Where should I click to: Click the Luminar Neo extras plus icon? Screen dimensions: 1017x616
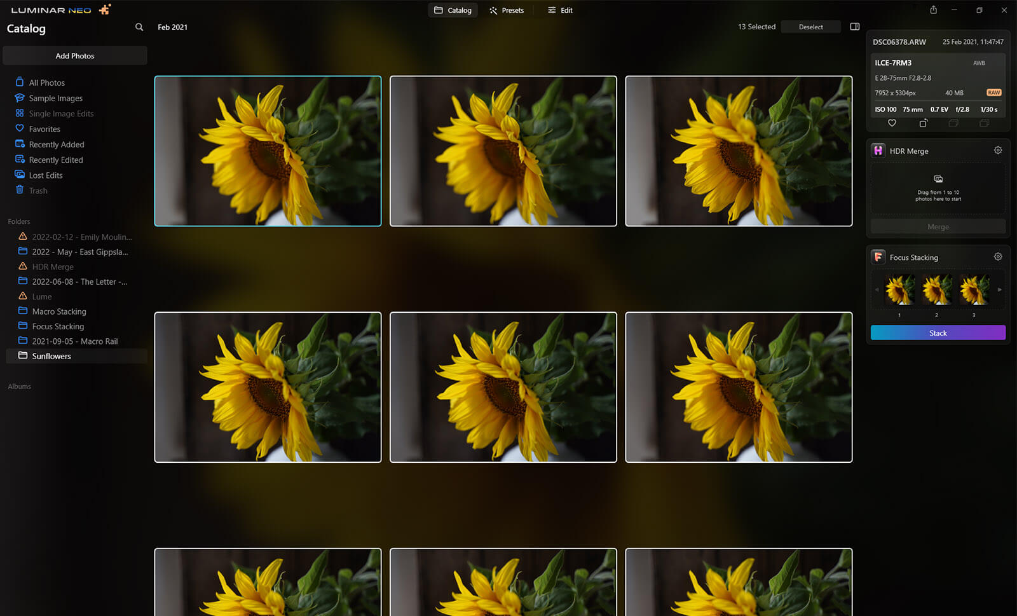tap(105, 10)
